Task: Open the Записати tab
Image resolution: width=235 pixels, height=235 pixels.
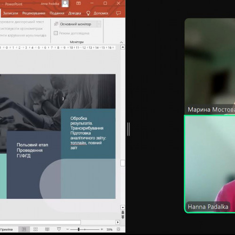Action: coord(10,13)
